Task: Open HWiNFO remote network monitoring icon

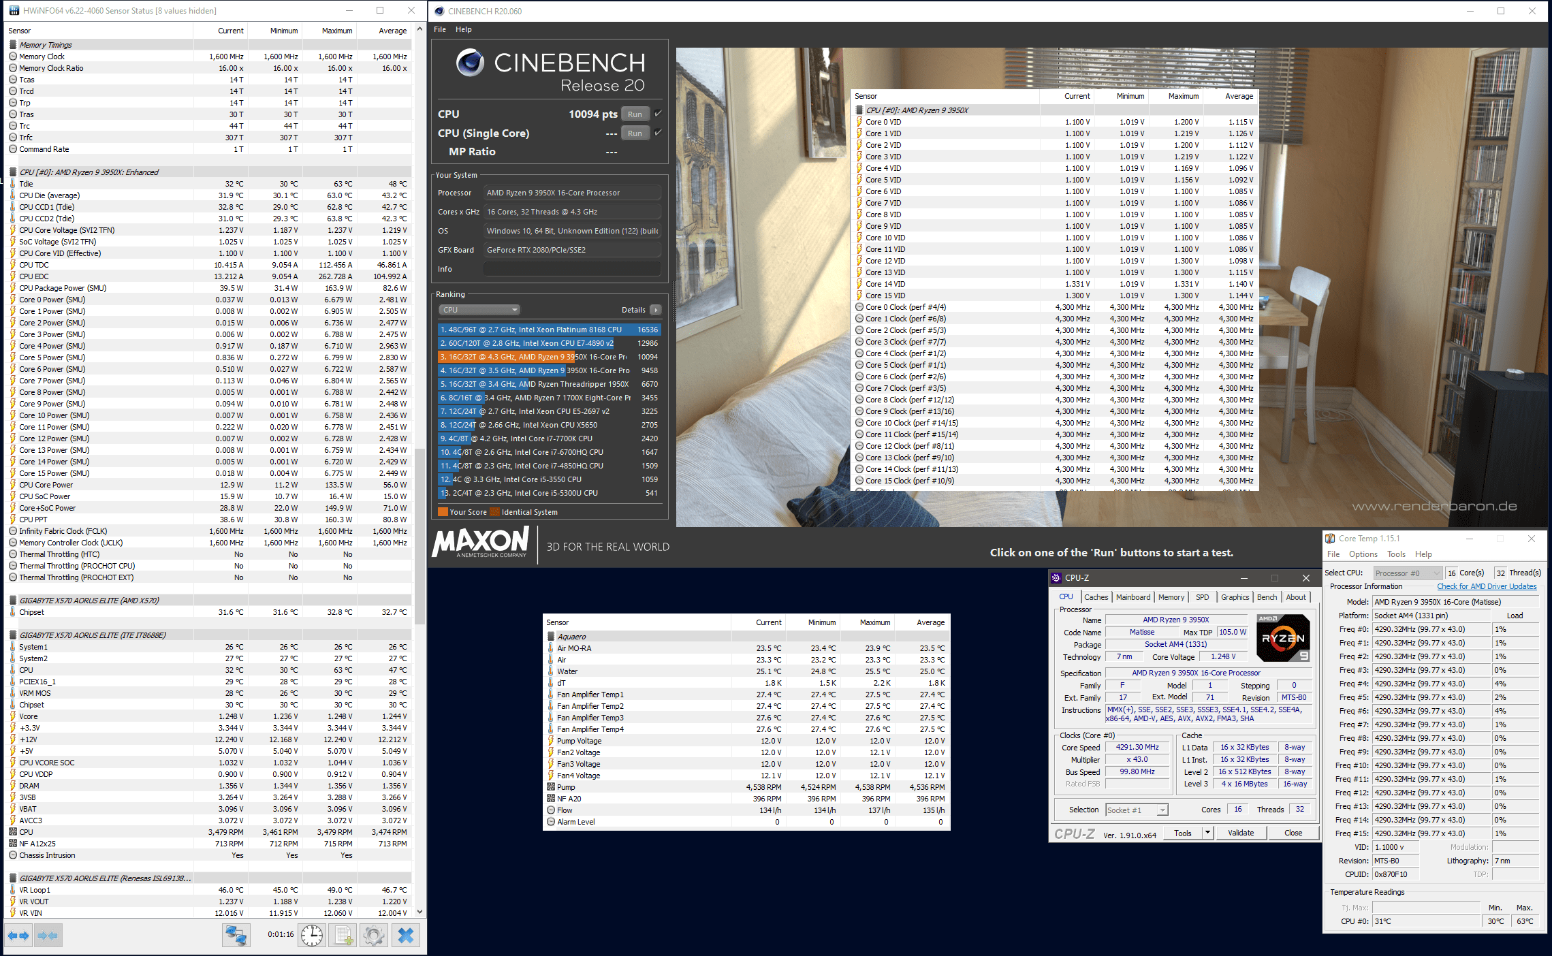Action: pyautogui.click(x=236, y=936)
